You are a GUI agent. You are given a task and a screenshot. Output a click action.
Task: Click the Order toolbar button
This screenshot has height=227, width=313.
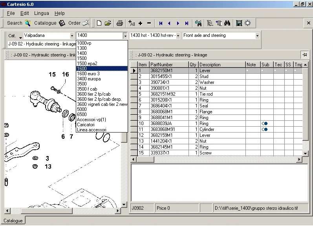79,23
